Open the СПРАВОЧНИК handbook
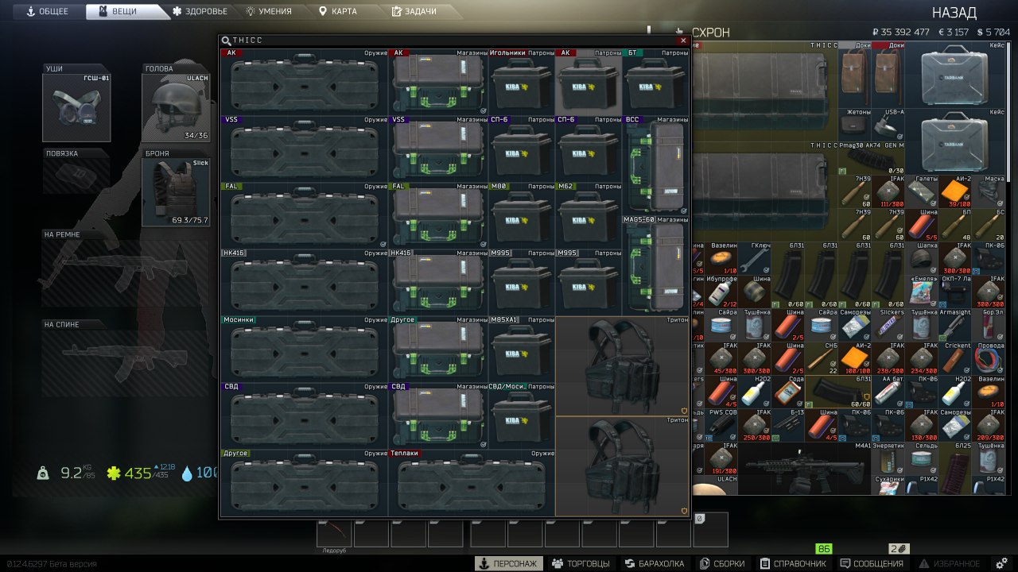The width and height of the screenshot is (1018, 572). point(794,563)
